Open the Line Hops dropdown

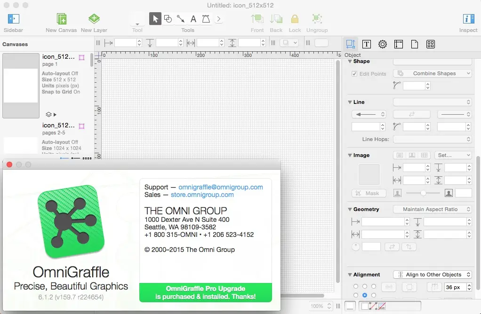pos(432,139)
